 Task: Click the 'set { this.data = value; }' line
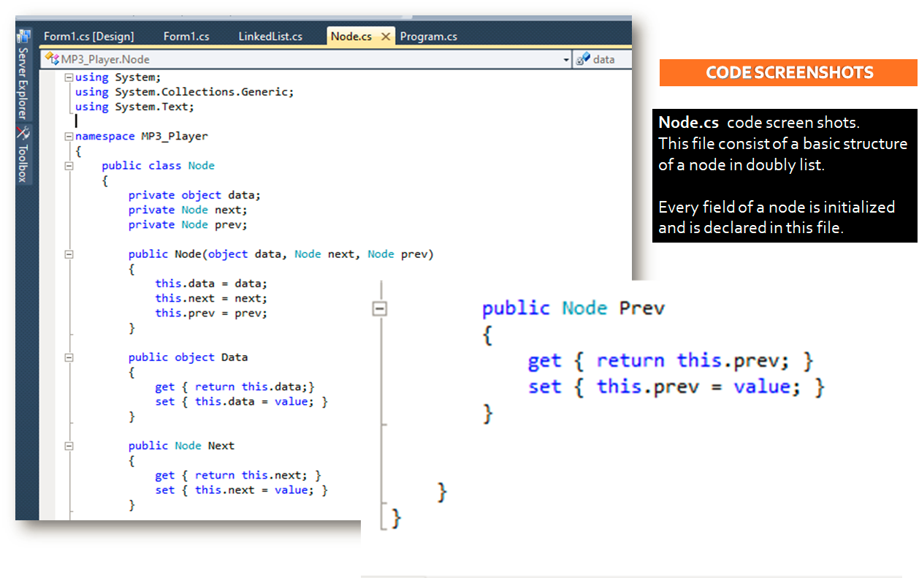coord(241,401)
